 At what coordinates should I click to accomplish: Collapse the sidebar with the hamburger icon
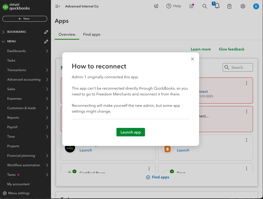58,6
